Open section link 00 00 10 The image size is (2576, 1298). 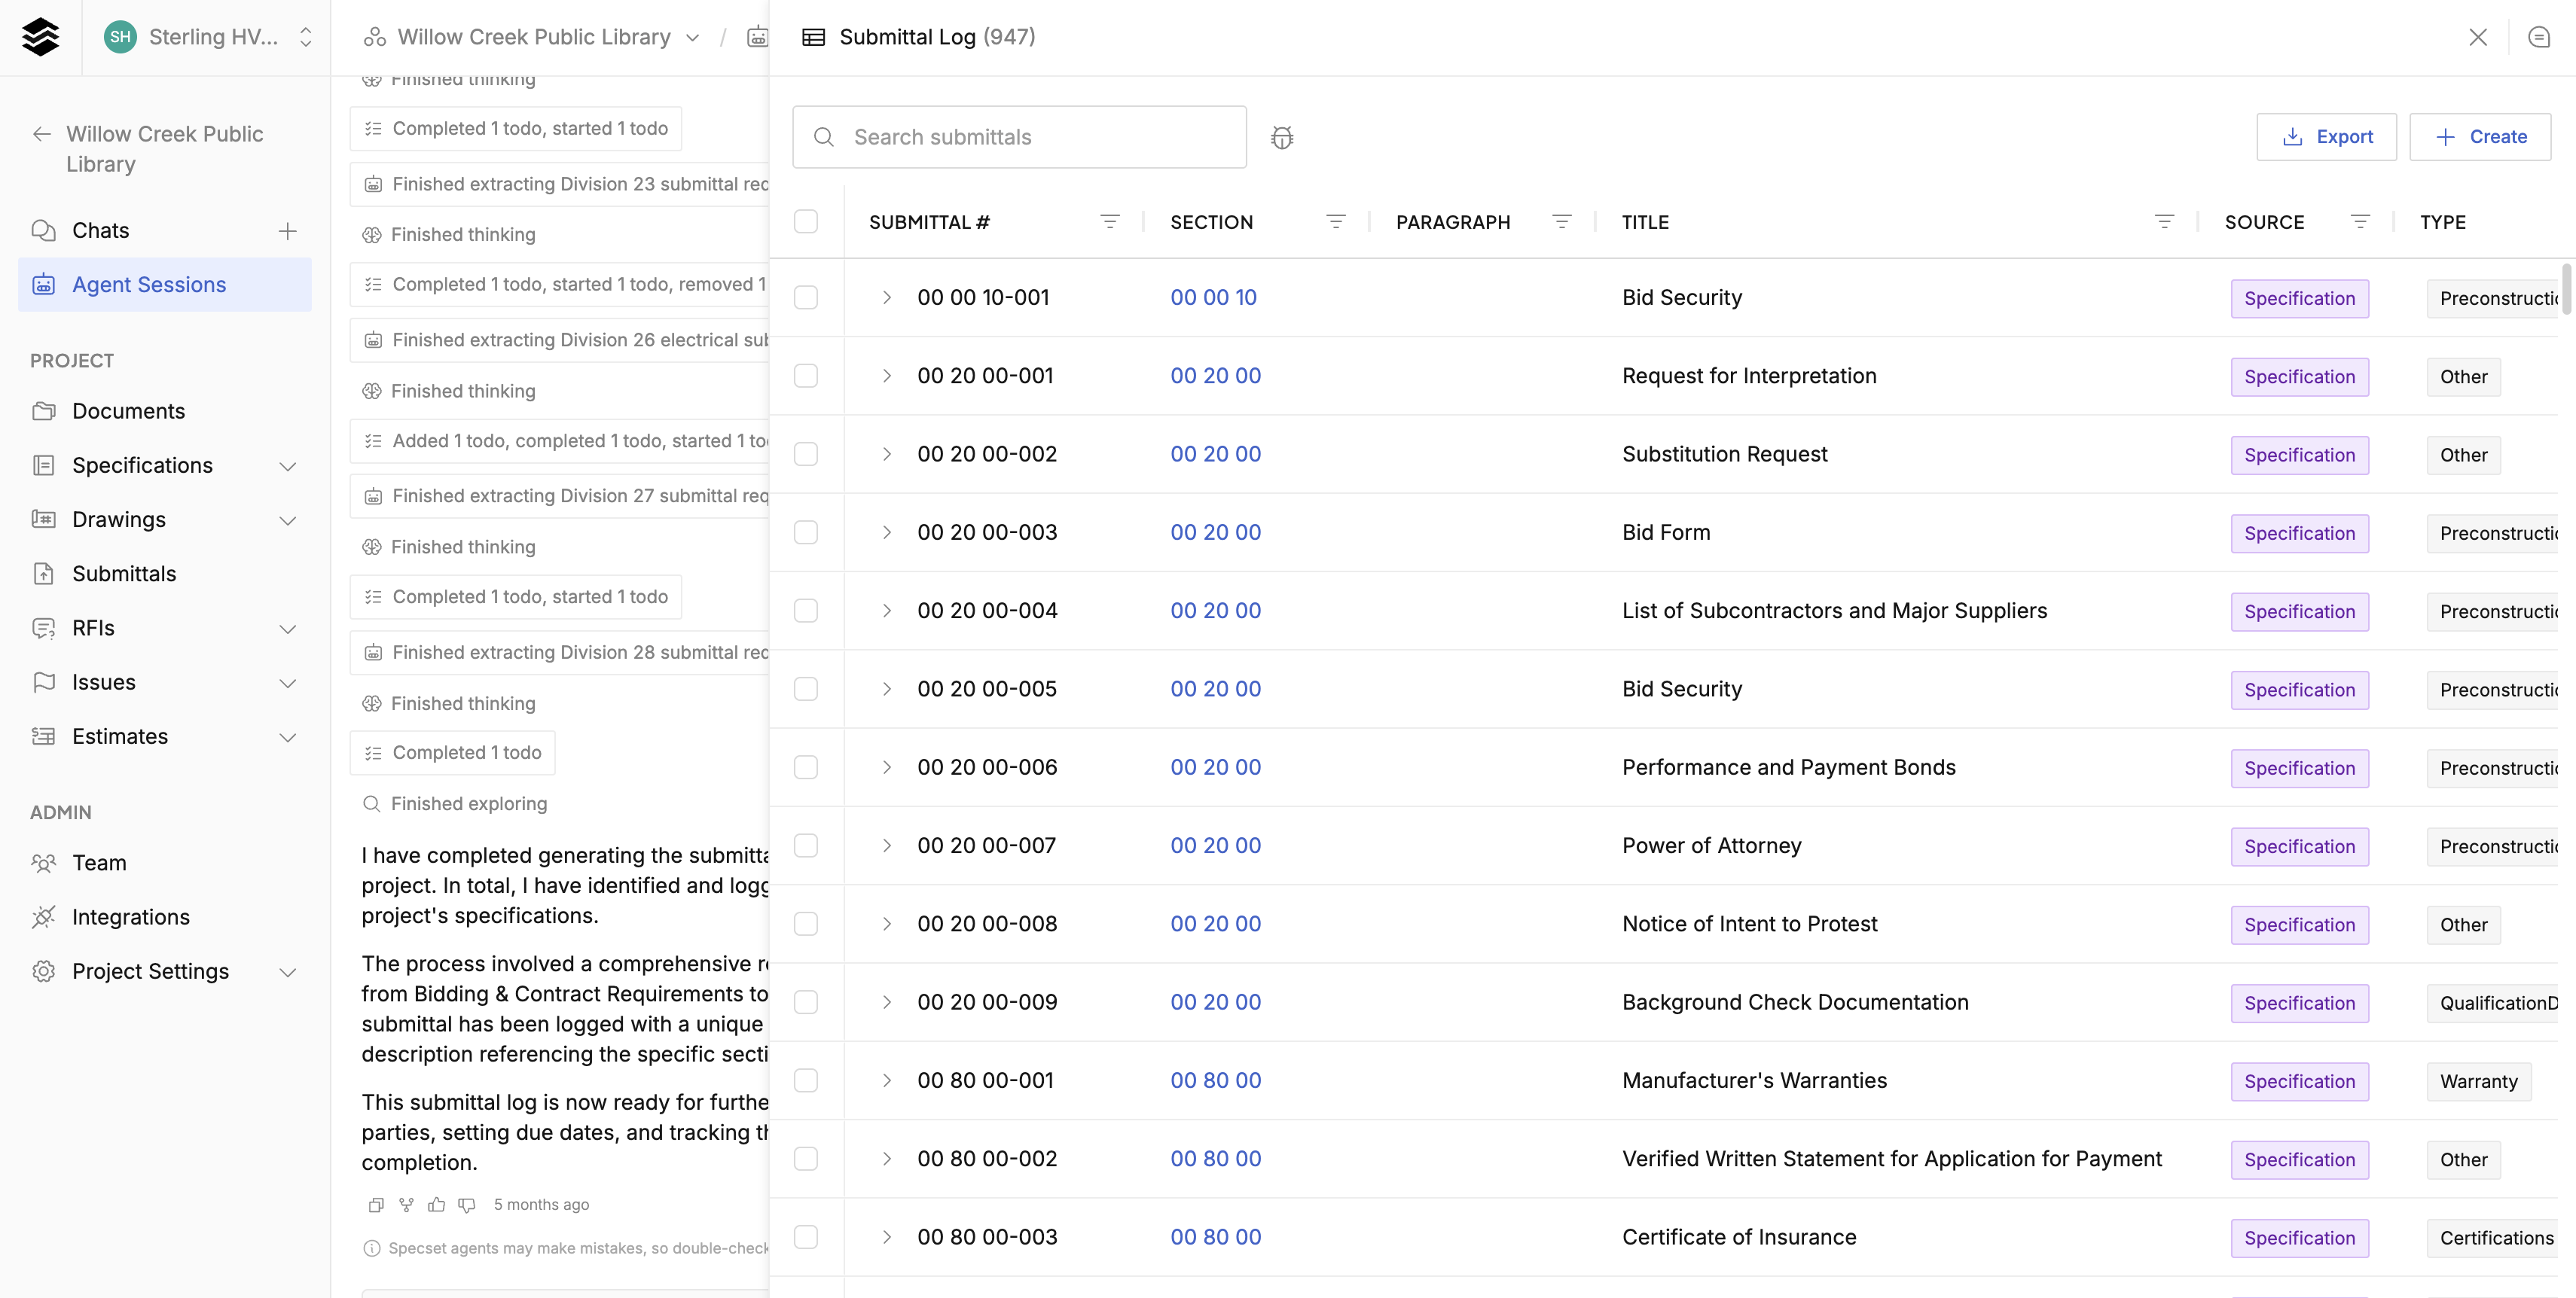tap(1213, 297)
